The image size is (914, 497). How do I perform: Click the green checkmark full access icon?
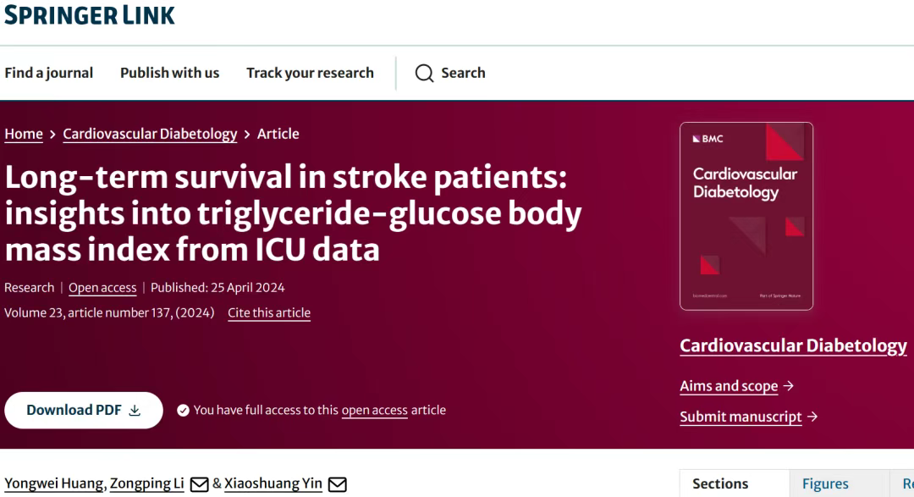coord(183,411)
